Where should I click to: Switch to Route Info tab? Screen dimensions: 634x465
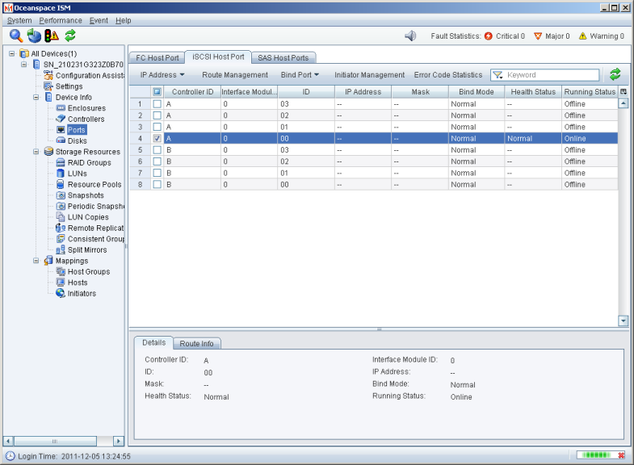tap(196, 344)
